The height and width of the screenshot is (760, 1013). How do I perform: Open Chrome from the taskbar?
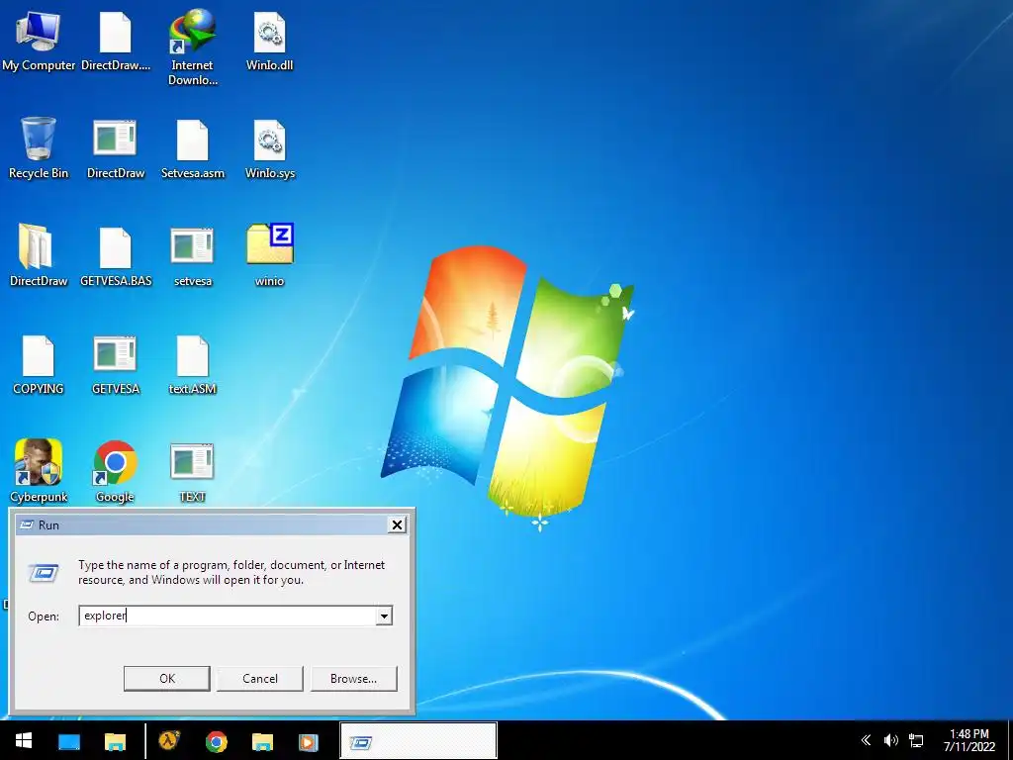click(x=217, y=741)
